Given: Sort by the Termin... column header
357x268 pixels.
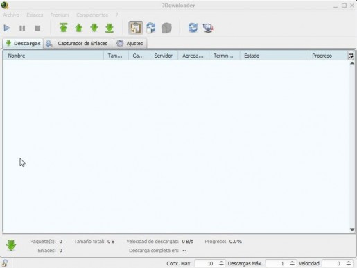Looking at the screenshot, I should 225,56.
